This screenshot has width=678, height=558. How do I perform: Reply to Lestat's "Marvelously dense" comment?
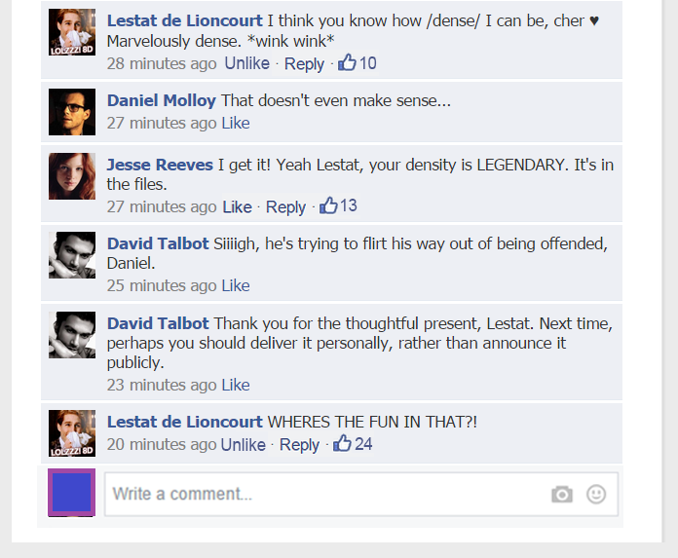[x=304, y=63]
